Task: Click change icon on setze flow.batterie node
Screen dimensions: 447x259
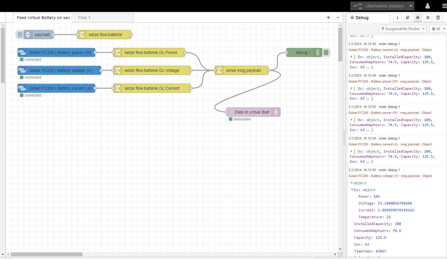Action: click(x=82, y=35)
